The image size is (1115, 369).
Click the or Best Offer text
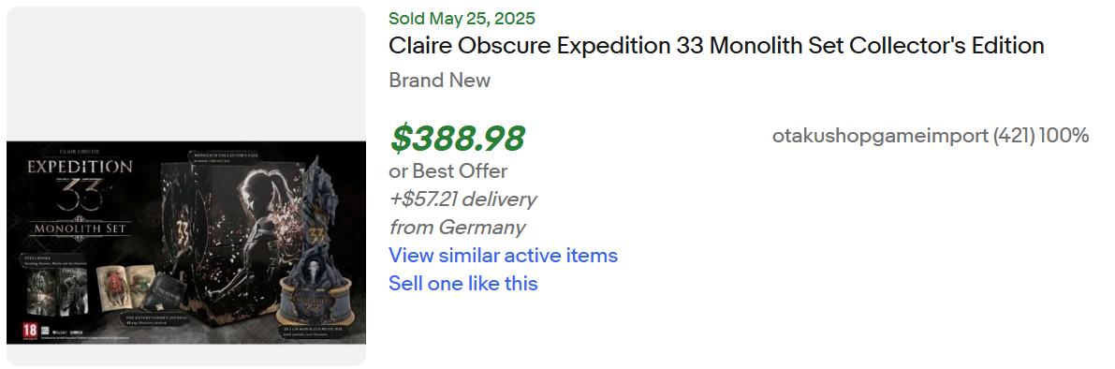[448, 171]
